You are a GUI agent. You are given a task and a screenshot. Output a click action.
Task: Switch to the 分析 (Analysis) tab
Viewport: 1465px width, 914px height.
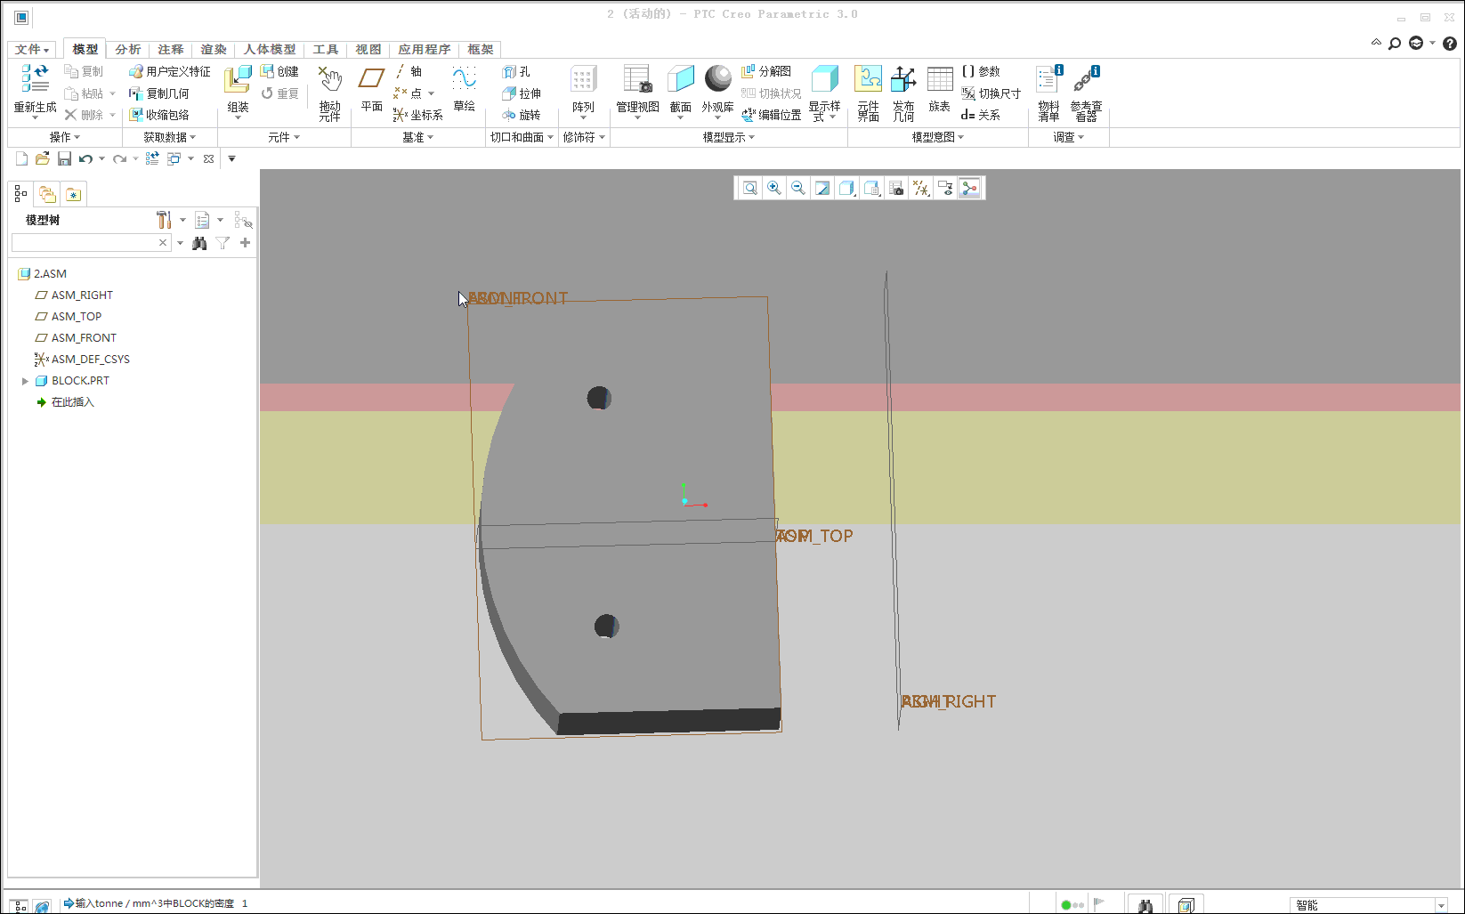pyautogui.click(x=128, y=49)
